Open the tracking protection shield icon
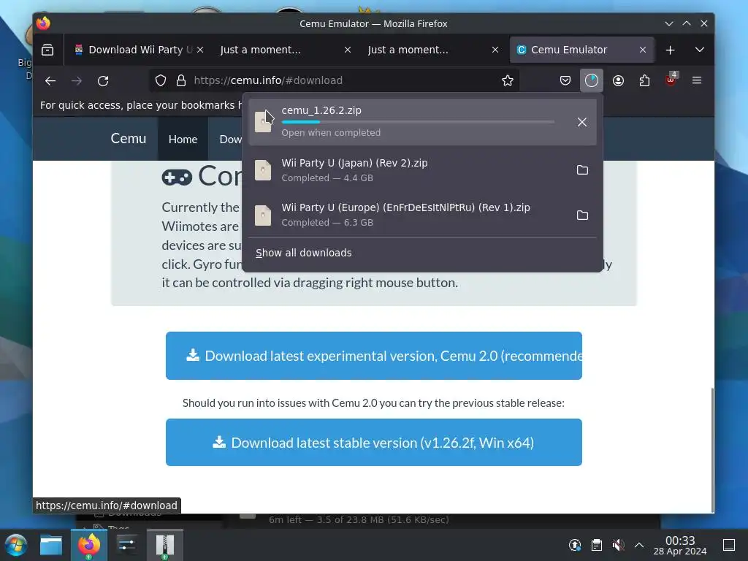748x561 pixels. [161, 80]
